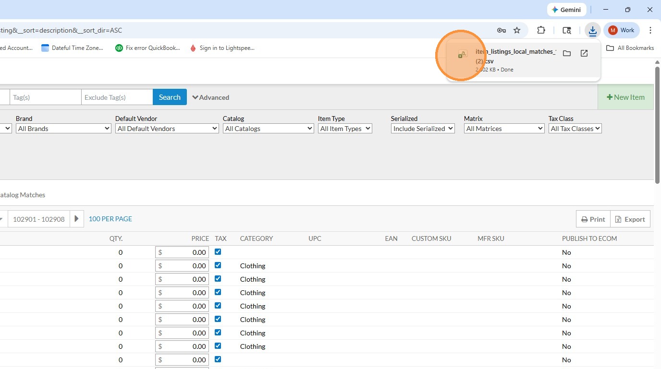
Task: Toggle the Tax checkbox in the second row
Action: 218,265
